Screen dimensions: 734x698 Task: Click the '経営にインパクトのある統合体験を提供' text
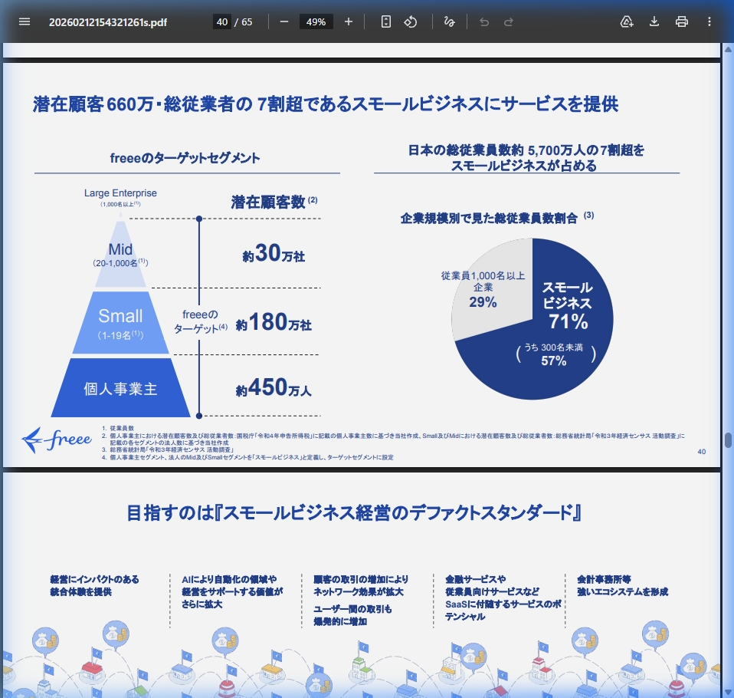click(94, 585)
